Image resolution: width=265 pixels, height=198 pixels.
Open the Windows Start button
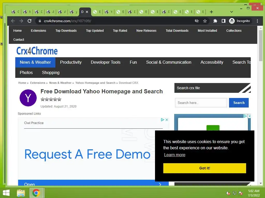point(6,193)
